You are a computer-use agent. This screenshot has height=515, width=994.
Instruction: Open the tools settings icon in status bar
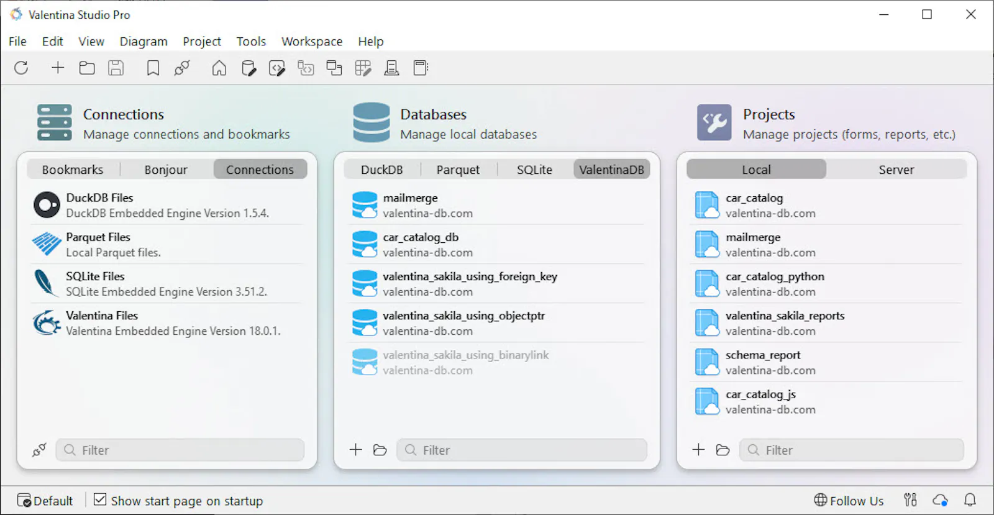[x=911, y=500]
